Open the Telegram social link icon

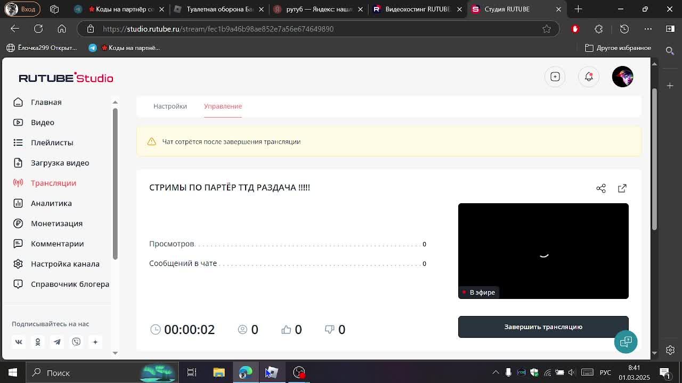point(57,342)
